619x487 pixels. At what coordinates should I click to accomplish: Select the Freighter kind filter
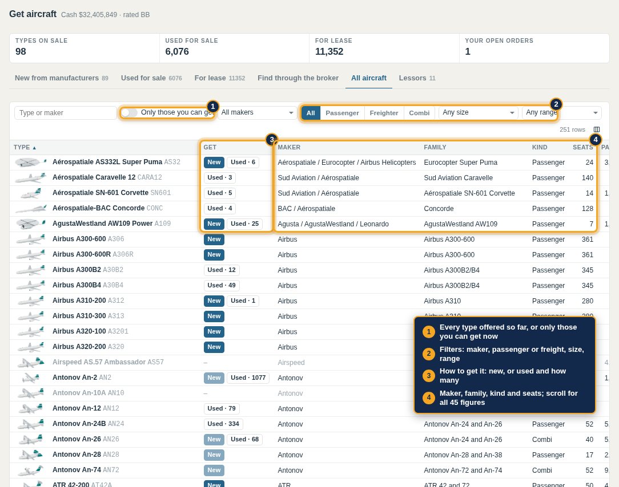384,113
